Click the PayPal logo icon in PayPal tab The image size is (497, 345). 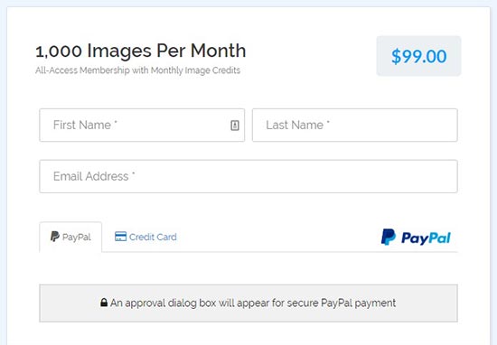[x=55, y=237]
